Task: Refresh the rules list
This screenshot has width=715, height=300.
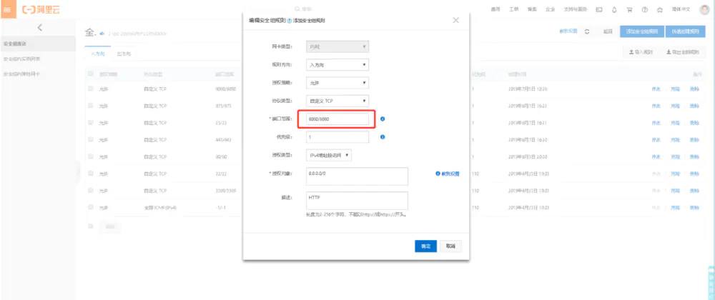Action: 587,31
